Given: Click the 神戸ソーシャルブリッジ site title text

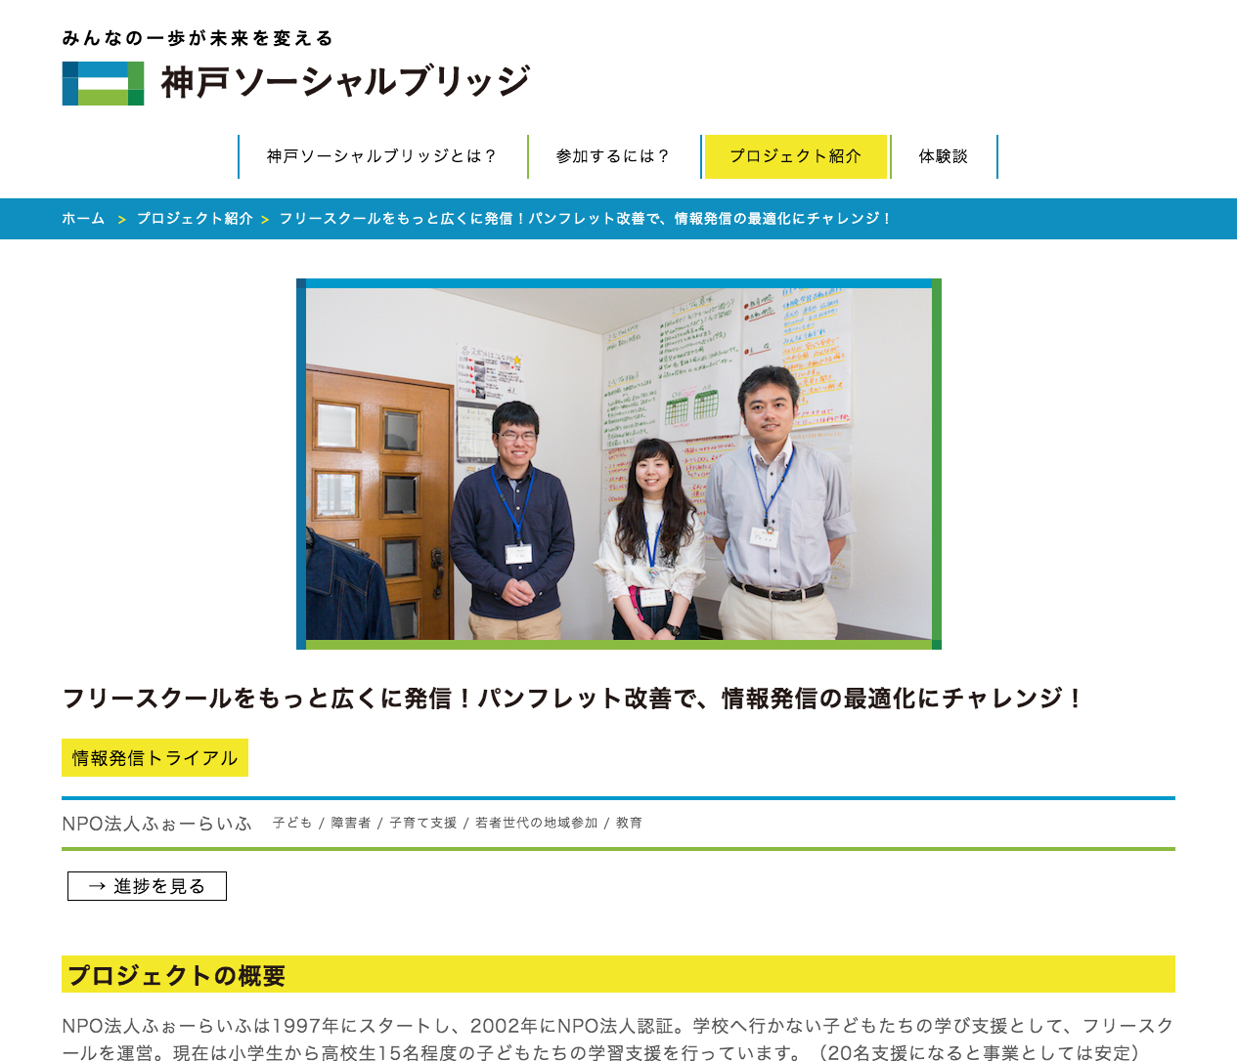Looking at the screenshot, I should coord(345,82).
